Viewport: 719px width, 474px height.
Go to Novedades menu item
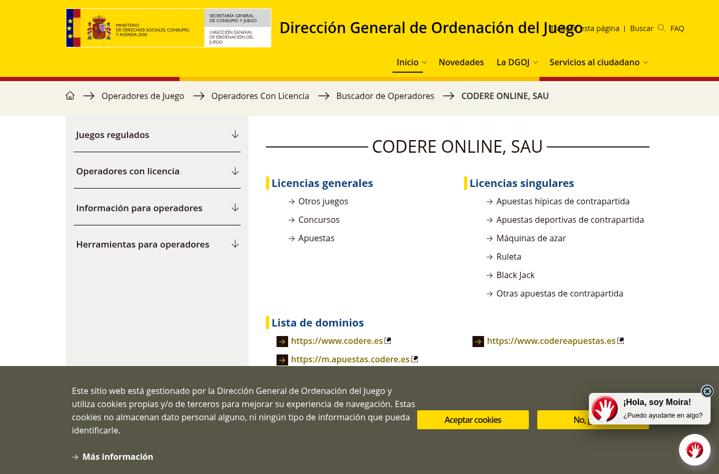coord(461,62)
